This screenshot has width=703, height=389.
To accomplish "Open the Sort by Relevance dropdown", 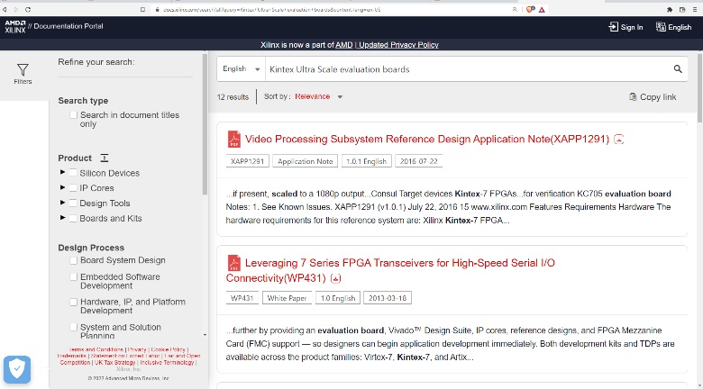I will pos(319,97).
